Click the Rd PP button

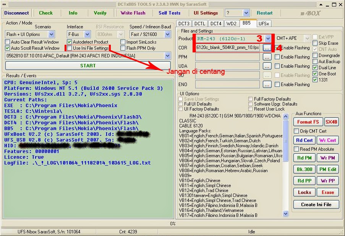pyautogui.click(x=304, y=181)
